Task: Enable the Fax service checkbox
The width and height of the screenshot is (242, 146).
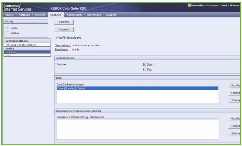Action: click(x=145, y=70)
